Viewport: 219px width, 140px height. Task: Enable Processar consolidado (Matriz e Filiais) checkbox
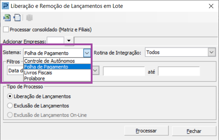pos(6,30)
